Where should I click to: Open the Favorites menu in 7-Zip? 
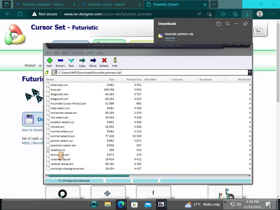coord(78,53)
